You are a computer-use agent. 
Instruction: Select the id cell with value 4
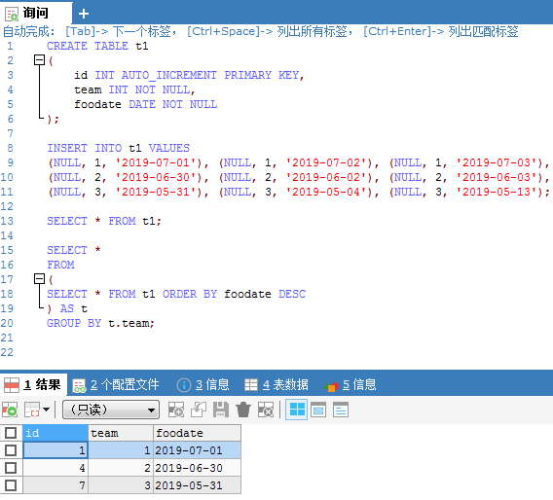[x=55, y=468]
